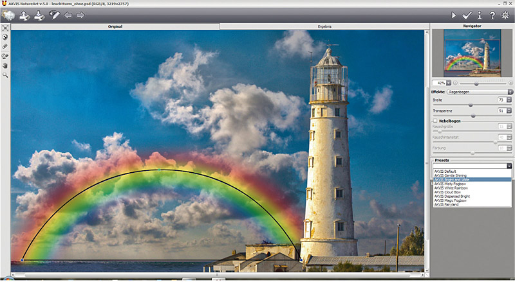The width and height of the screenshot is (515, 282).
Task: Choose AKVIS Gentle Shining preset
Action: [473, 175]
